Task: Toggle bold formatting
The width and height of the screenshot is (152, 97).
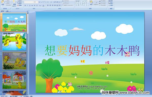Action: (x=25, y=6)
